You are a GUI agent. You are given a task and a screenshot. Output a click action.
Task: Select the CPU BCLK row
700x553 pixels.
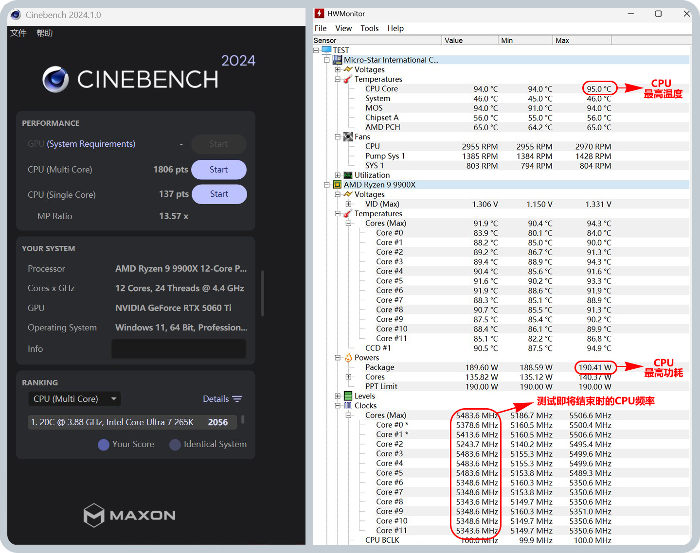502,540
